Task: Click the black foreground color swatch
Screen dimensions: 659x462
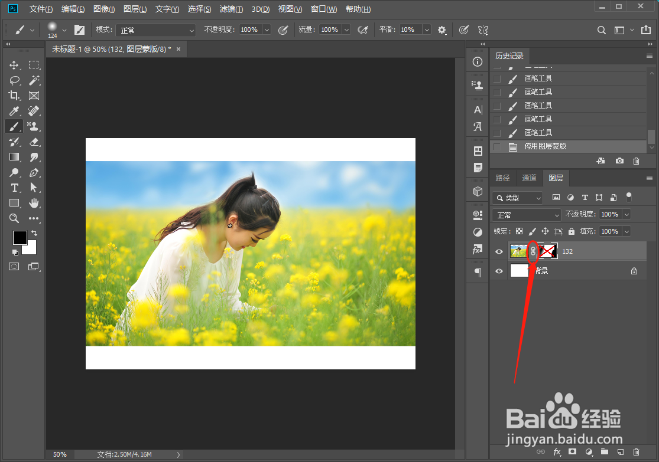Action: pyautogui.click(x=19, y=237)
